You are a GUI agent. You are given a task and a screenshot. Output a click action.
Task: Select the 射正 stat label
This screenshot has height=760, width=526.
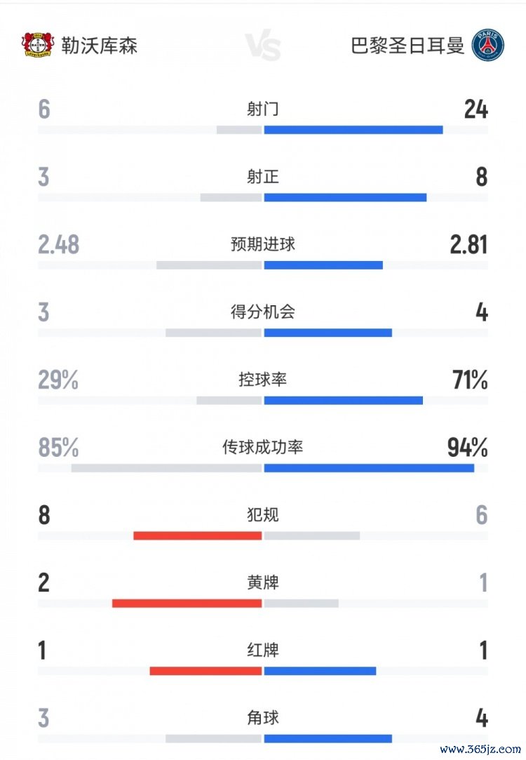pyautogui.click(x=263, y=176)
